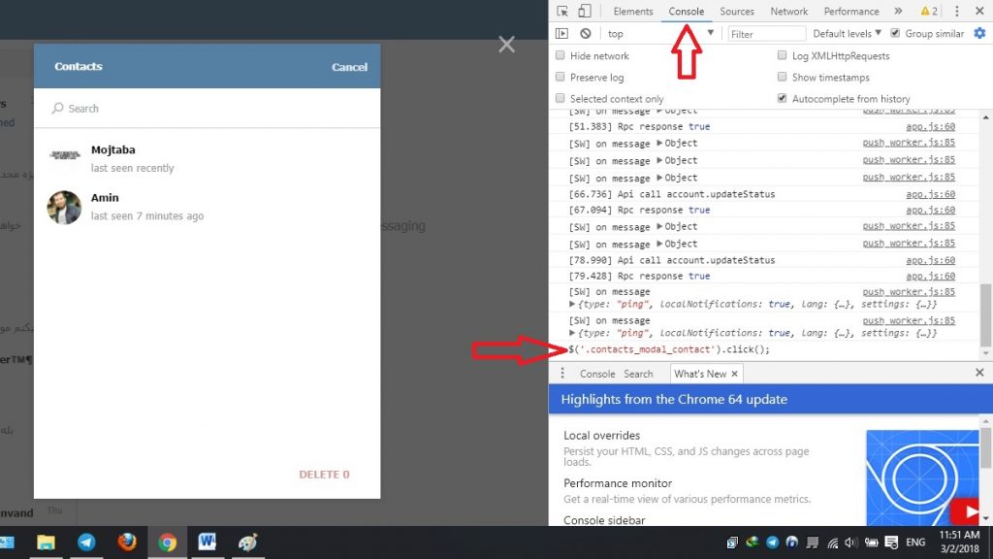The image size is (993, 559).
Task: Show more DevTools tabs with chevron
Action: [x=898, y=12]
